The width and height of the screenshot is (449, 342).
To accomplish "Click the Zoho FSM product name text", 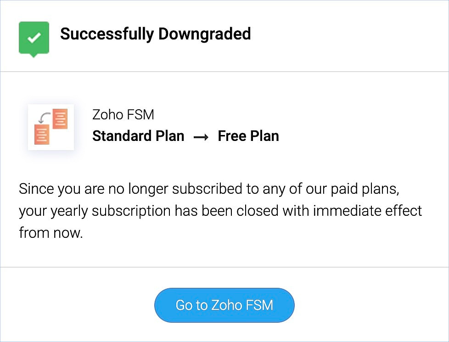I will (x=123, y=114).
